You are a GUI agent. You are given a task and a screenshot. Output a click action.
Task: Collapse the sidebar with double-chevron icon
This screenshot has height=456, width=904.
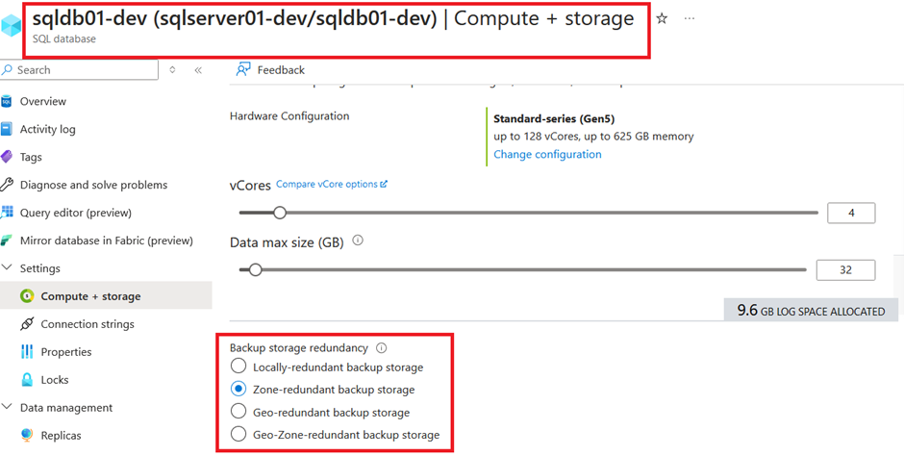pyautogui.click(x=198, y=70)
